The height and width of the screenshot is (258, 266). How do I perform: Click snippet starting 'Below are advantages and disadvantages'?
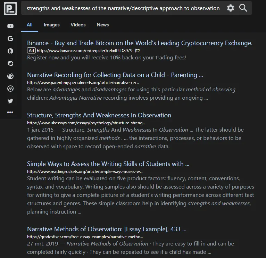pos(131,94)
